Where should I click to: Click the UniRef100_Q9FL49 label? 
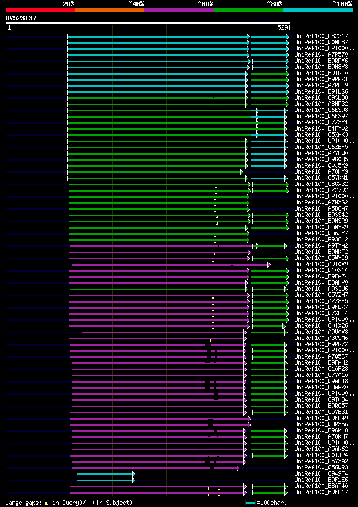321,418
